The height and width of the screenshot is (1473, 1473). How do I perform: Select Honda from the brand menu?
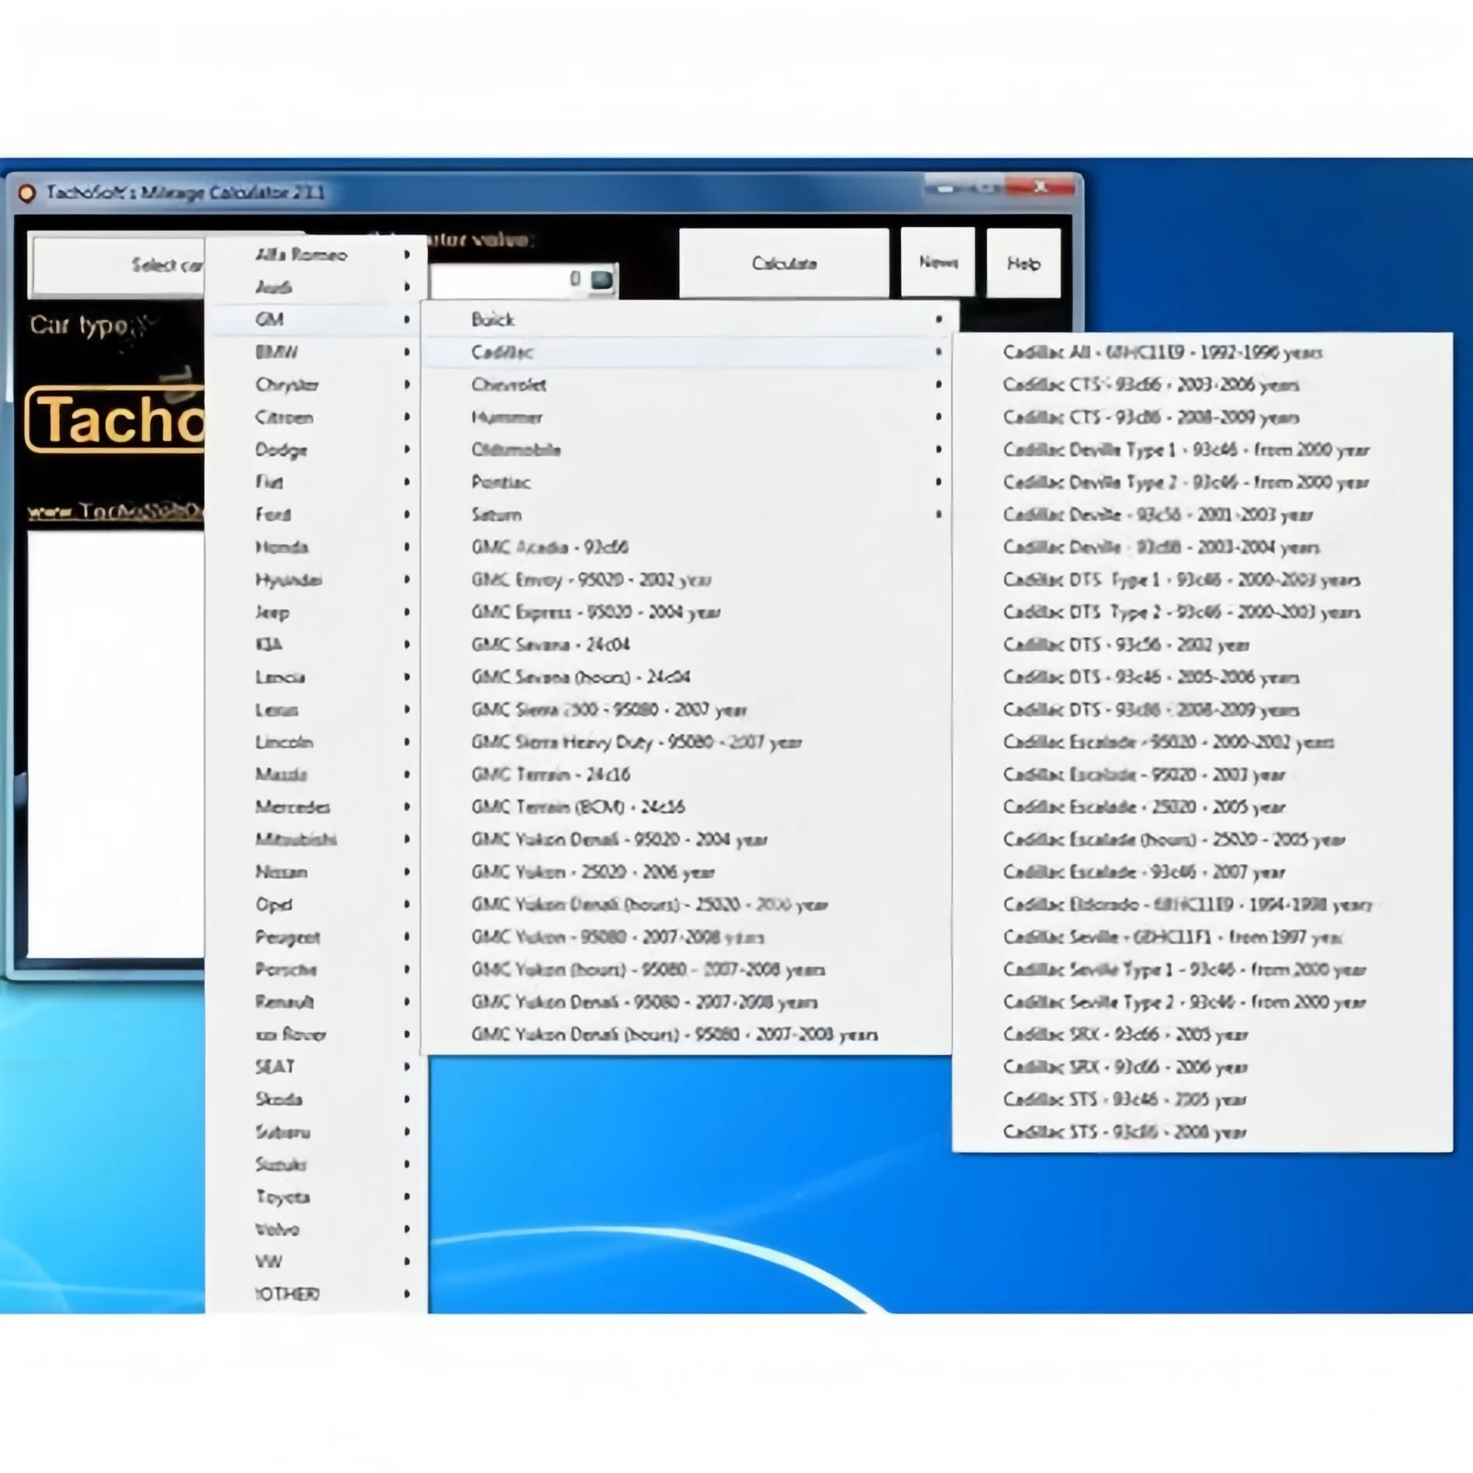coord(316,547)
